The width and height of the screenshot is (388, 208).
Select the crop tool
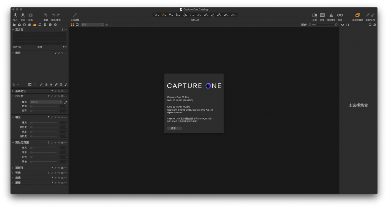coord(177,15)
